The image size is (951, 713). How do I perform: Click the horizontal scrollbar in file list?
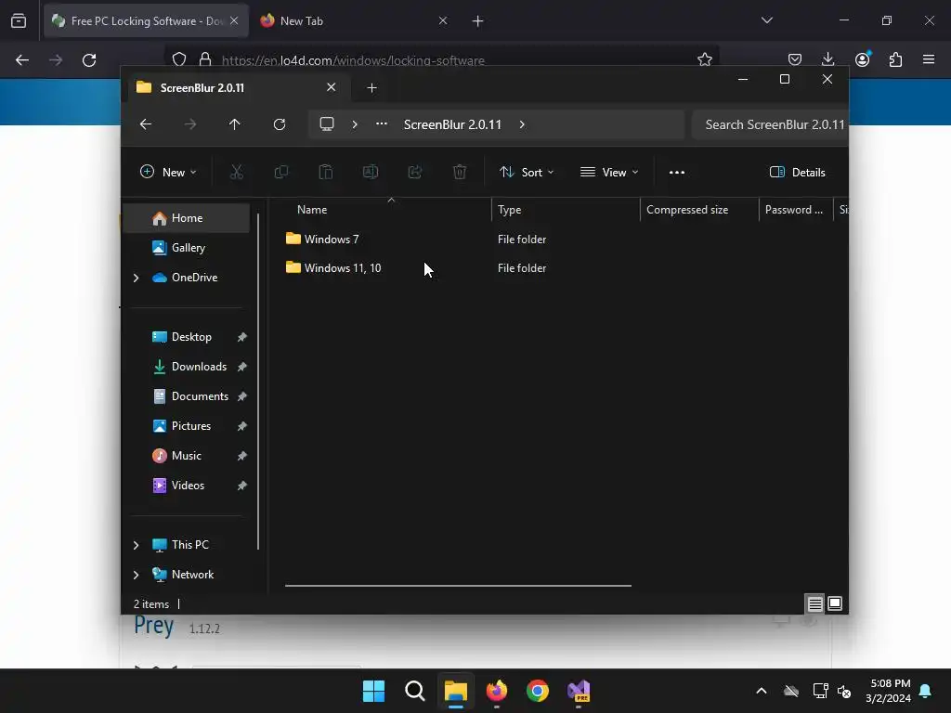(458, 586)
